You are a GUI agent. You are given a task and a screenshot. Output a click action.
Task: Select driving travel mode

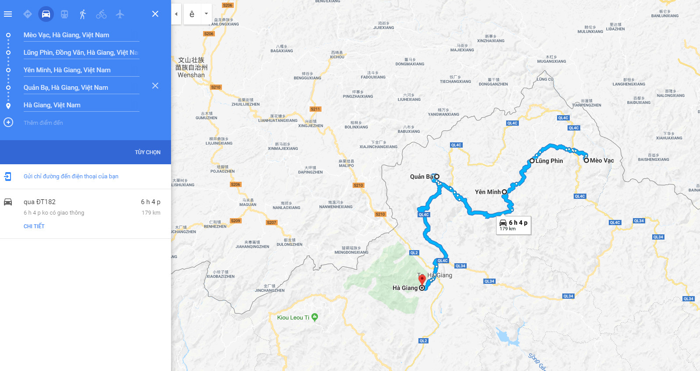coord(46,14)
